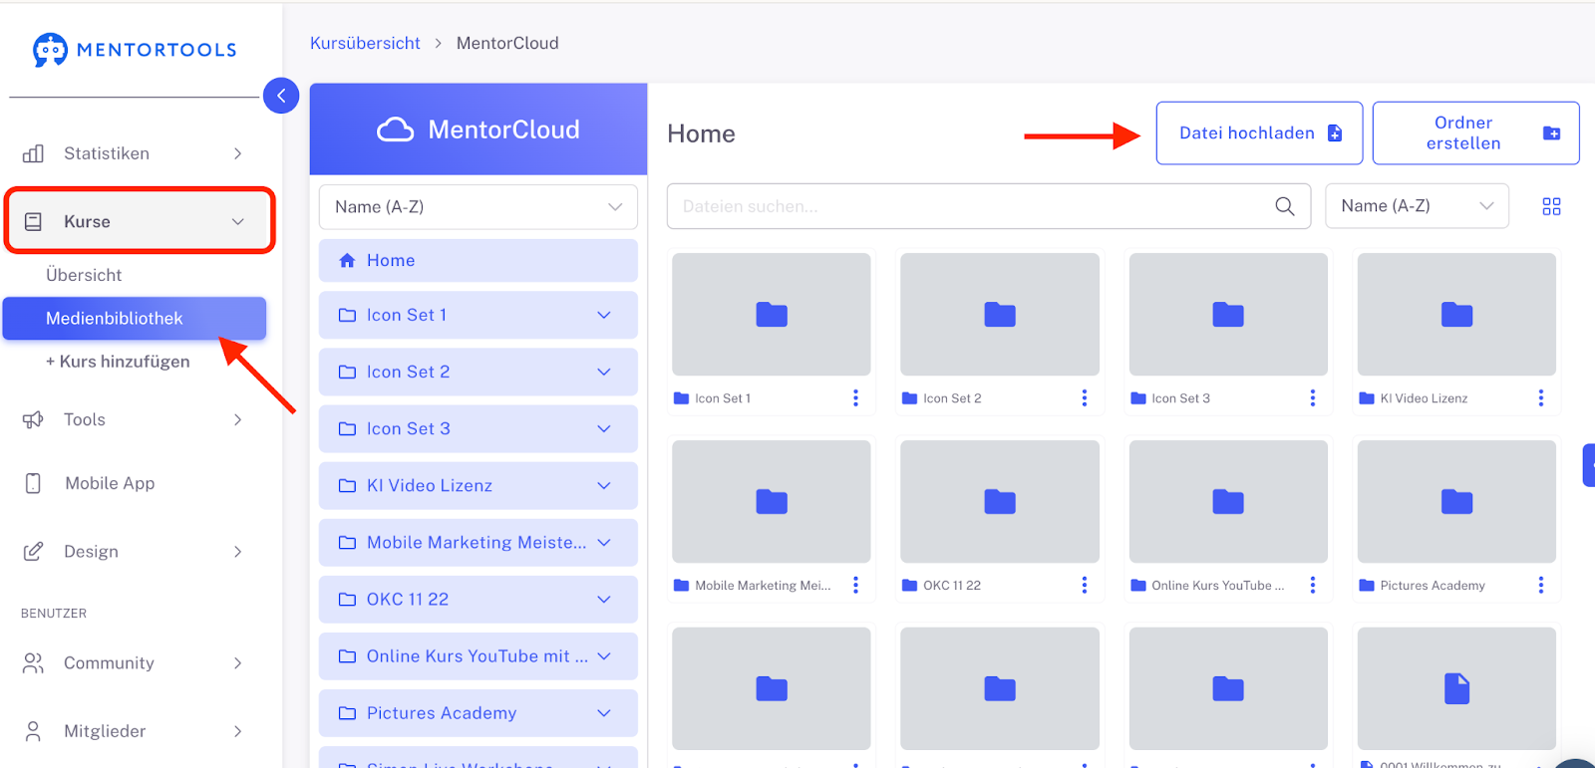Image resolution: width=1595 pixels, height=768 pixels.
Task: Expand Icon Set 1 folder in tree
Action: [x=603, y=315]
